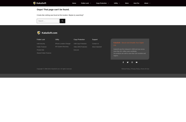Open Video DRM Protection link
The height and width of the screenshot is (122, 186).
coord(80,47)
